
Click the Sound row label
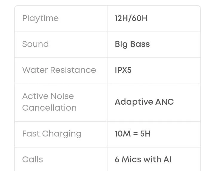click(x=35, y=44)
